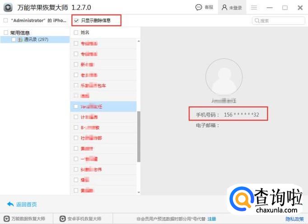308x224 pixels.
Task: Click the contact avatar placeholder
Action: tap(224, 77)
